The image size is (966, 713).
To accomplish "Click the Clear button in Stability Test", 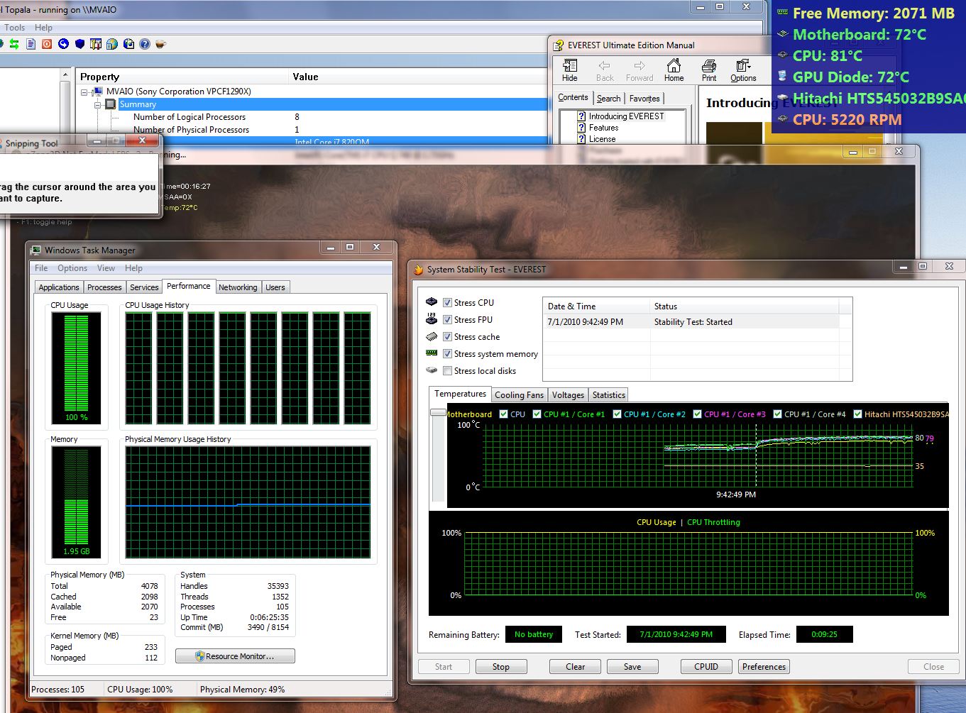I will point(576,667).
